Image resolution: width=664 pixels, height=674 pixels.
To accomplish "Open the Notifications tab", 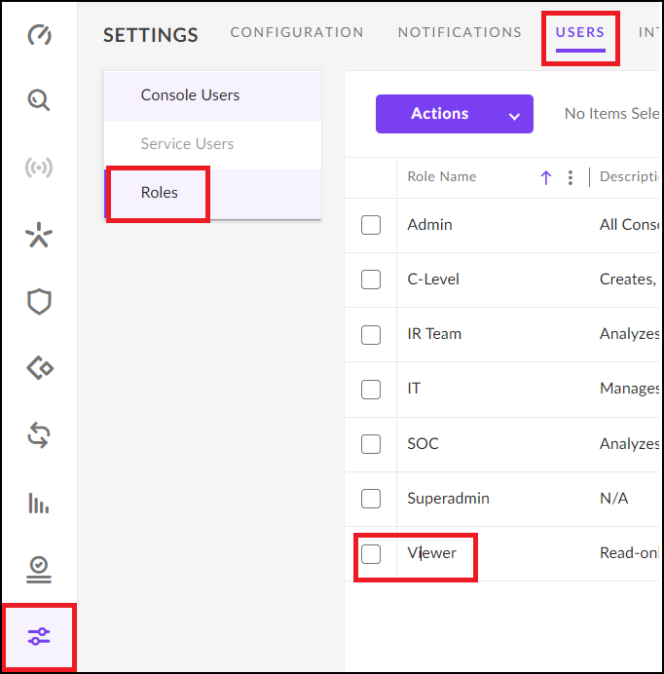I will [460, 33].
